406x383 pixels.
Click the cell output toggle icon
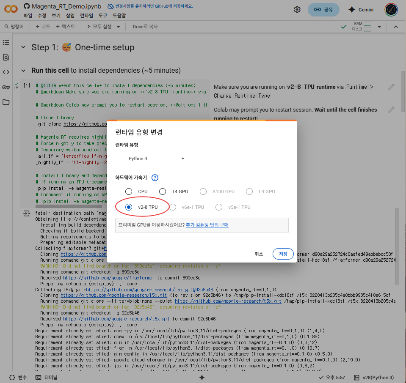[27, 213]
